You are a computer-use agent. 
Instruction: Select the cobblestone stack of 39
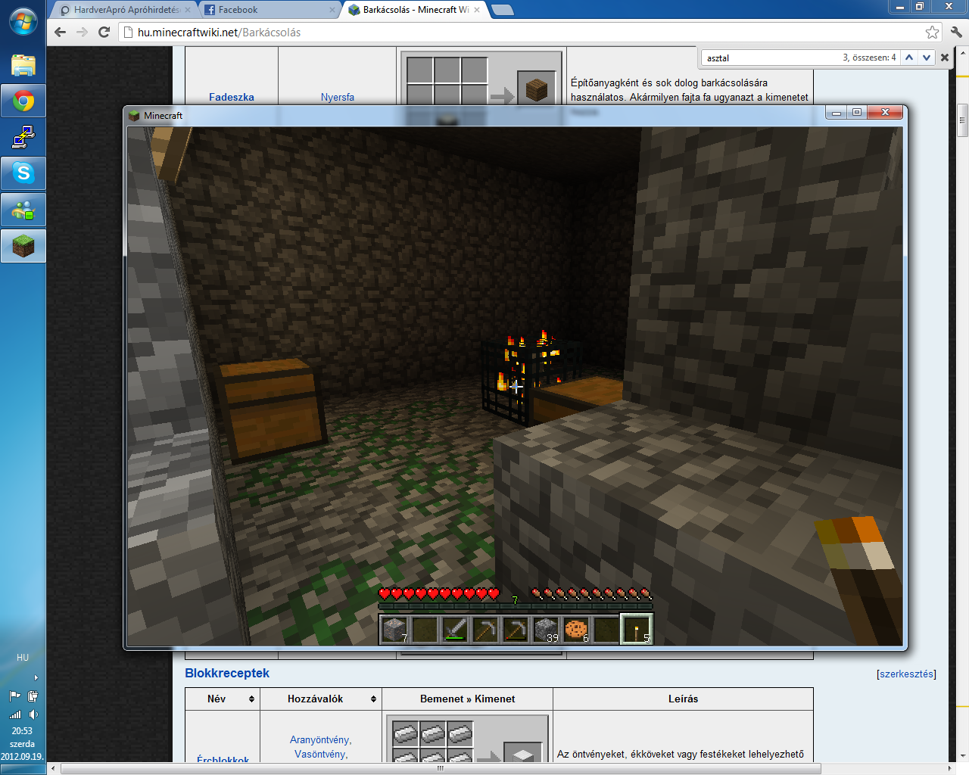(546, 629)
